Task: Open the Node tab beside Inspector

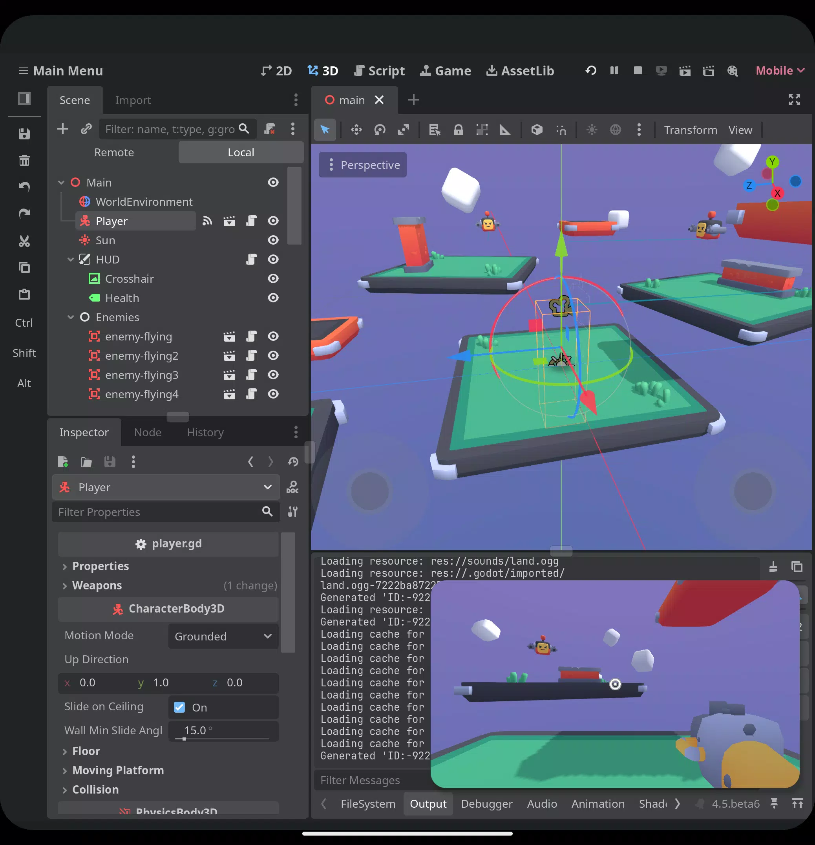Action: [x=148, y=432]
